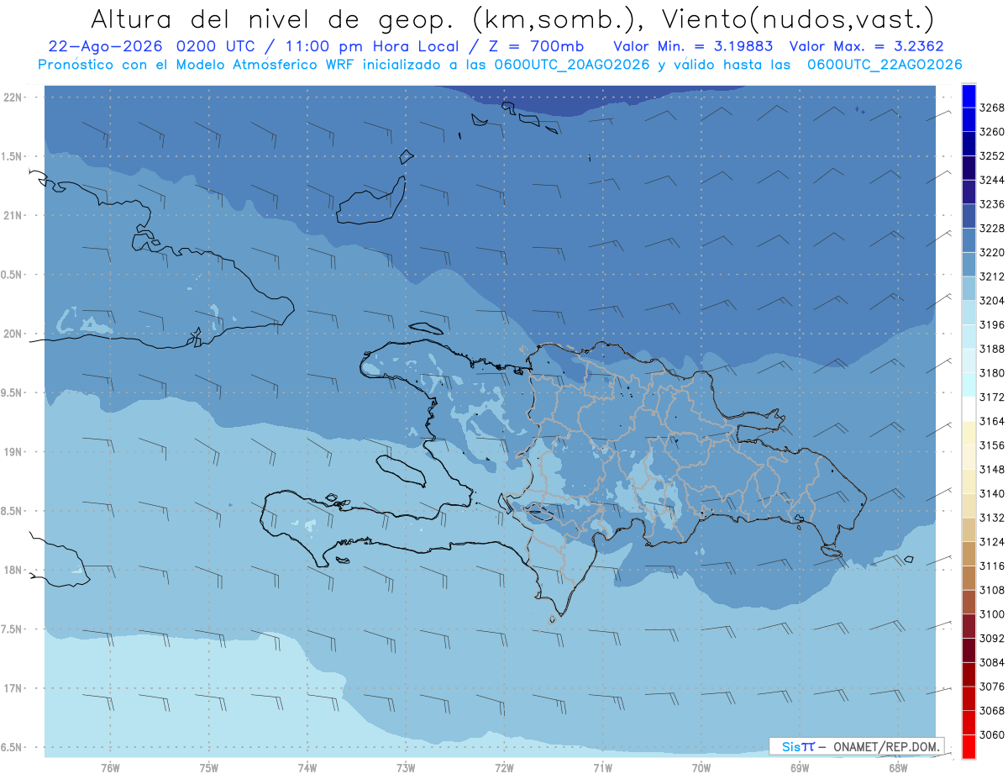
Task: Click the 3116 legend value
Action: click(x=992, y=566)
